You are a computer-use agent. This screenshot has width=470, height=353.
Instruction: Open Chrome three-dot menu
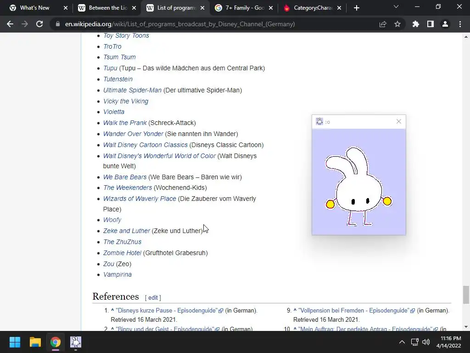460,24
